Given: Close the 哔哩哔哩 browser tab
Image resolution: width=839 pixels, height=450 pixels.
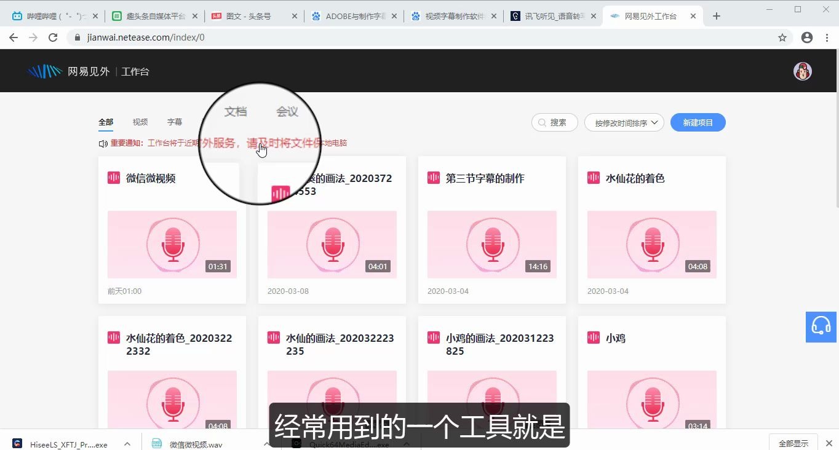Looking at the screenshot, I should pos(94,17).
